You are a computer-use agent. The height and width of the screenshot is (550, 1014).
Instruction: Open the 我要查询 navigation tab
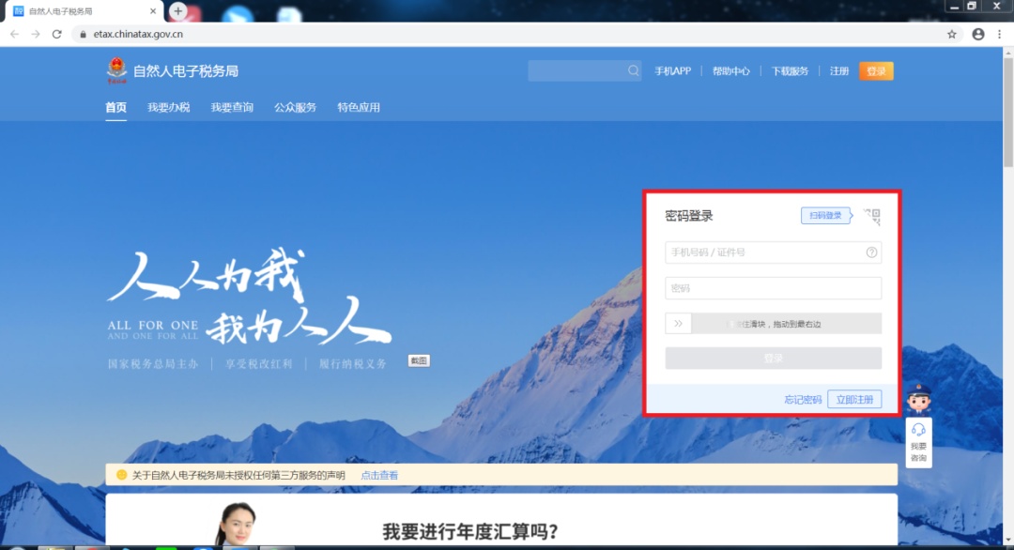tap(232, 107)
